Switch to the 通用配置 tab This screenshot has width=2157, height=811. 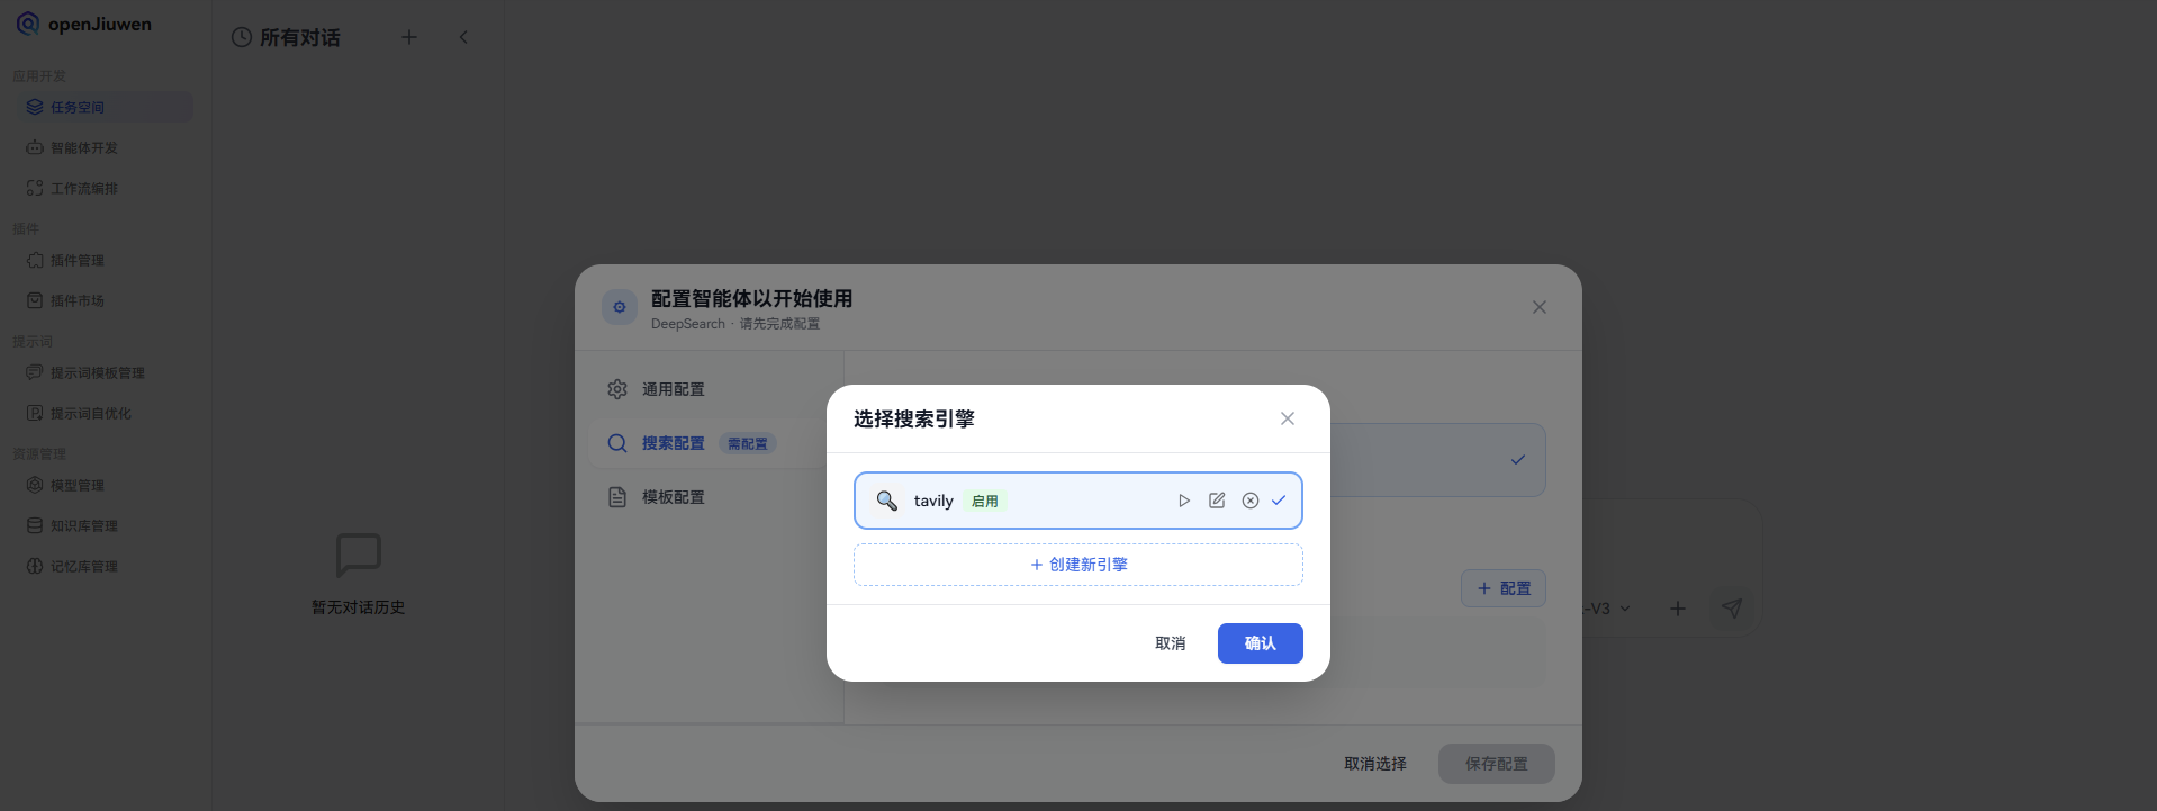click(673, 389)
